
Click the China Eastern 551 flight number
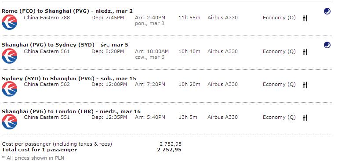pos(47,117)
